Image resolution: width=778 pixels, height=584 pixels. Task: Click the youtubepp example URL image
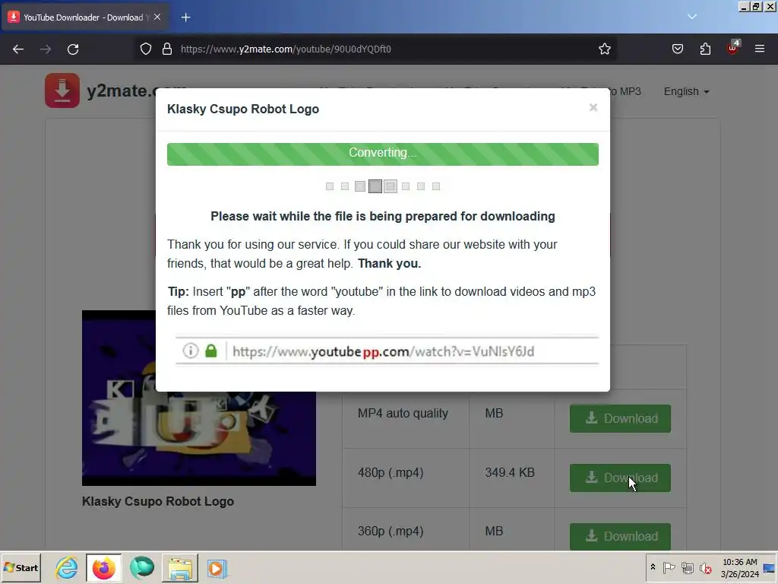pyautogui.click(x=387, y=351)
